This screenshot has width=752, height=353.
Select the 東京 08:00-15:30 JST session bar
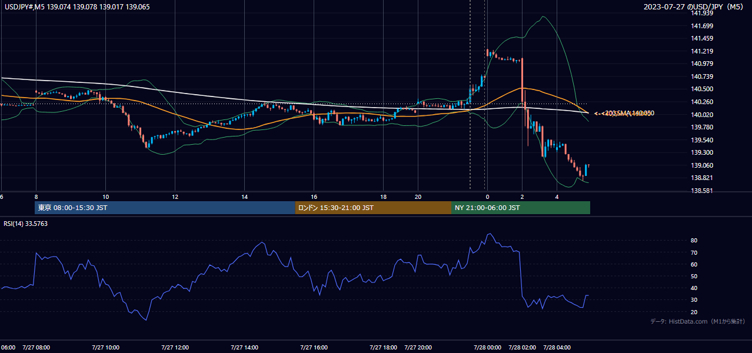tap(165, 208)
